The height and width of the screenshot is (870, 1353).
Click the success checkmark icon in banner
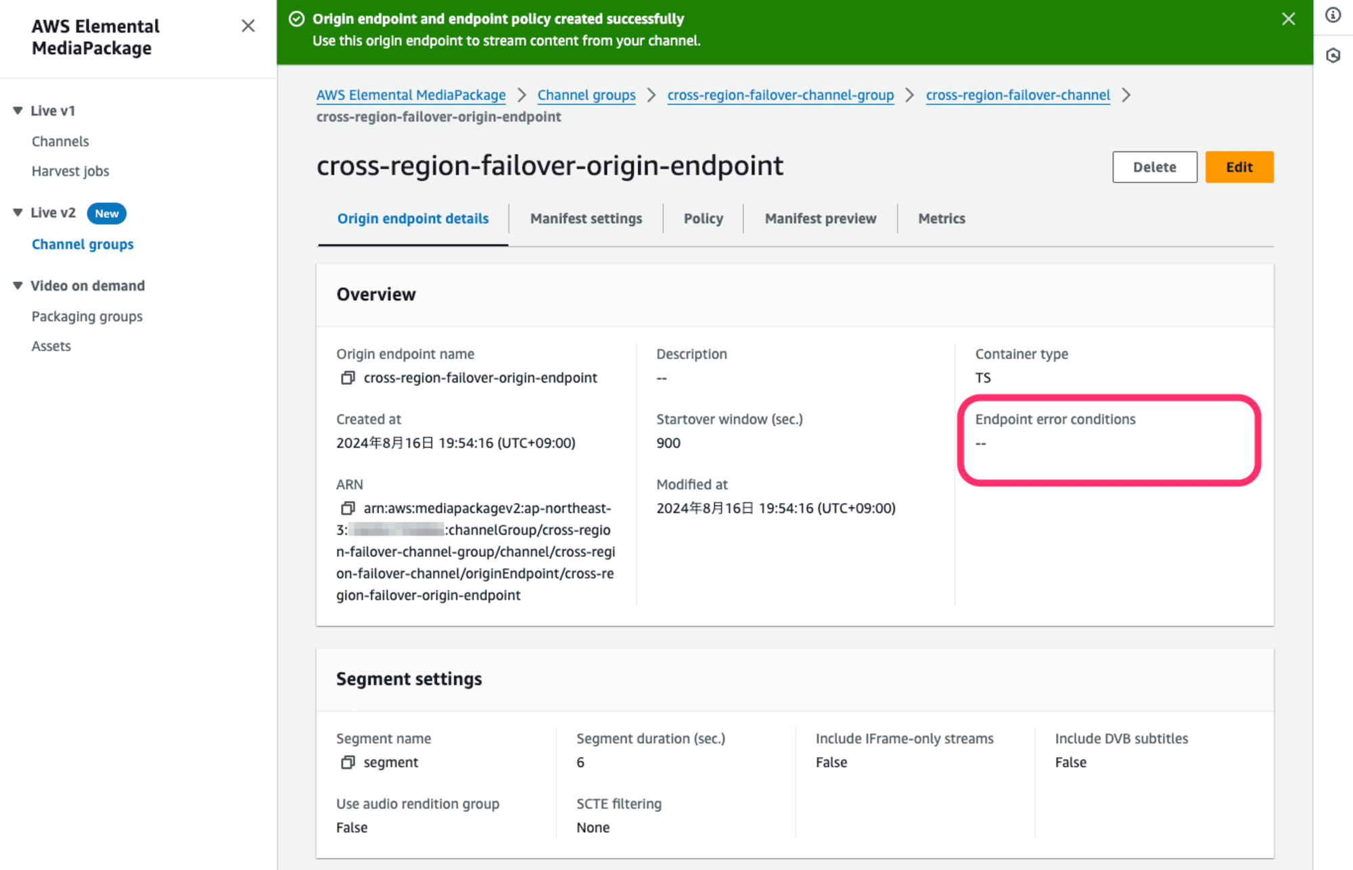click(296, 19)
